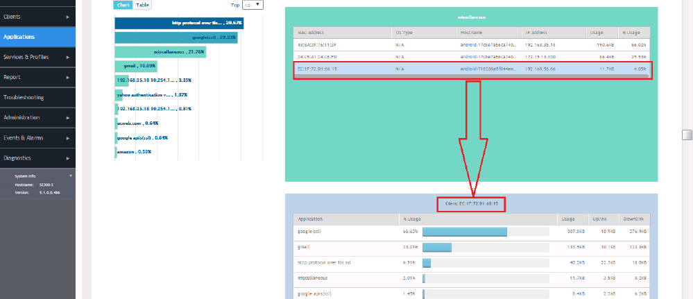Image resolution: width=693 pixels, height=299 pixels.
Task: Click the Report menu arrow icon
Action: [68, 77]
